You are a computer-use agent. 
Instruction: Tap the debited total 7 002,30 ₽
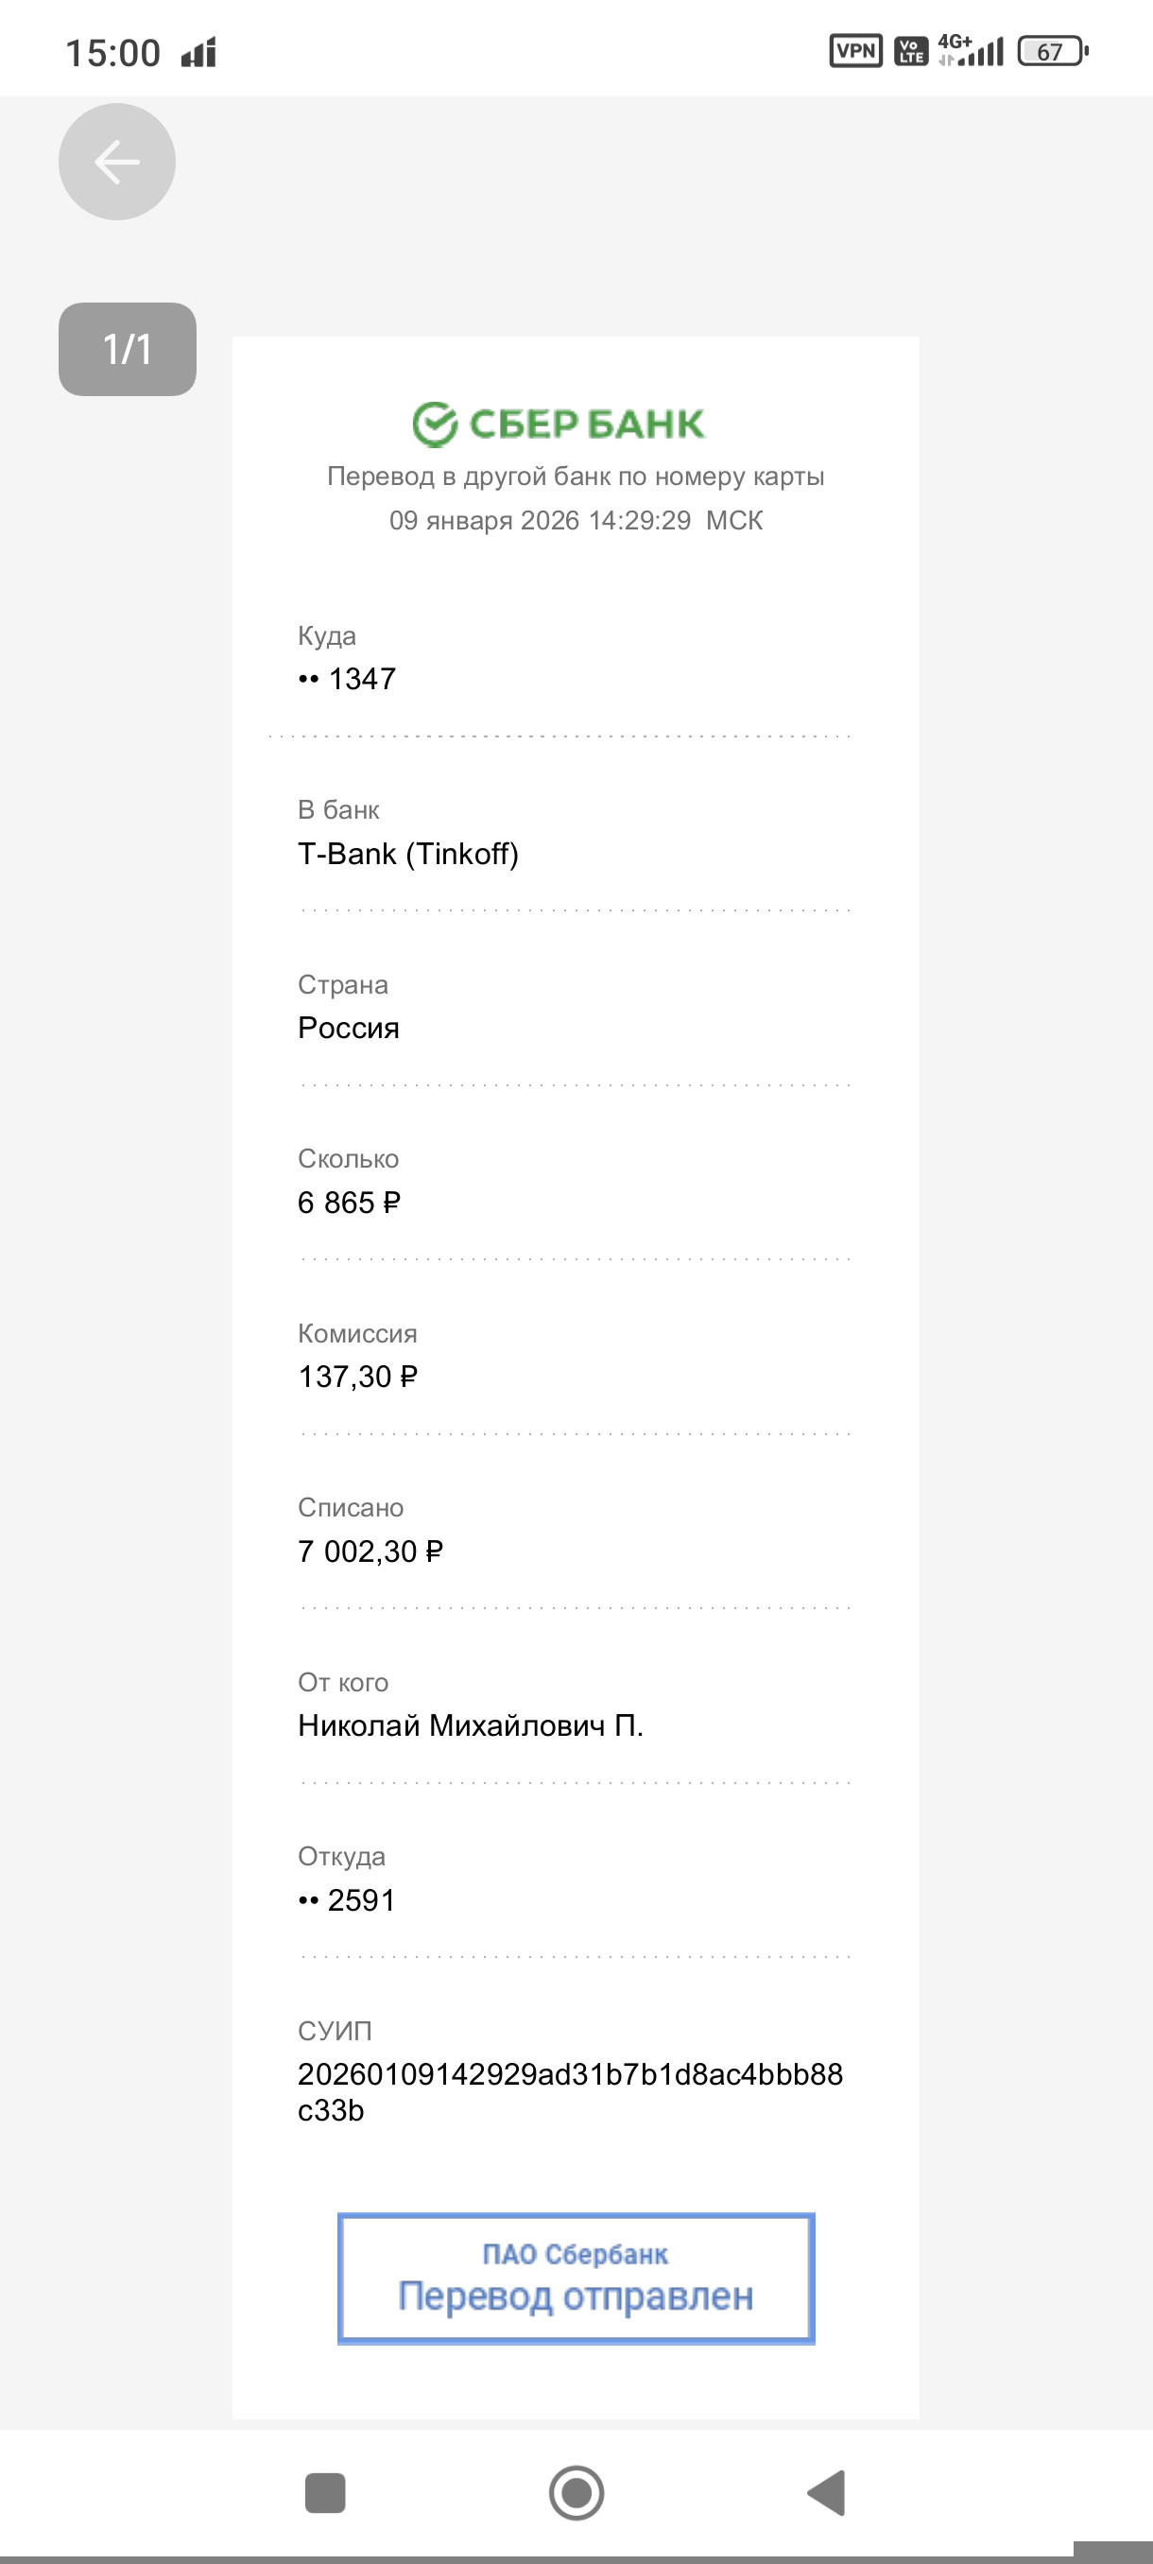pos(371,1551)
